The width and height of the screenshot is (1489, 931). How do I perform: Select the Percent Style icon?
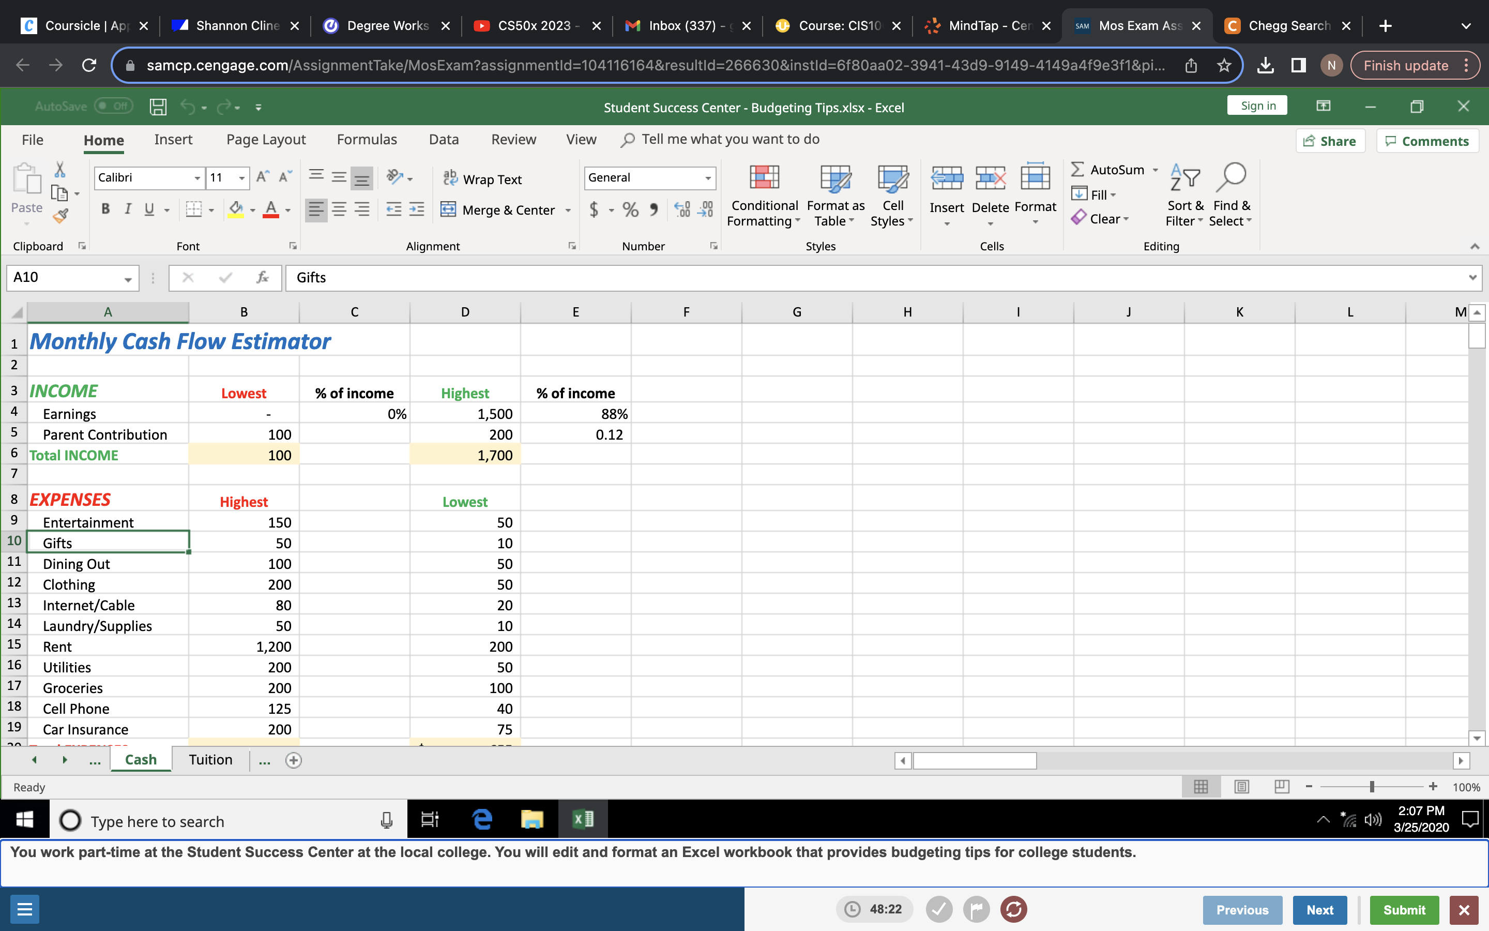(630, 210)
